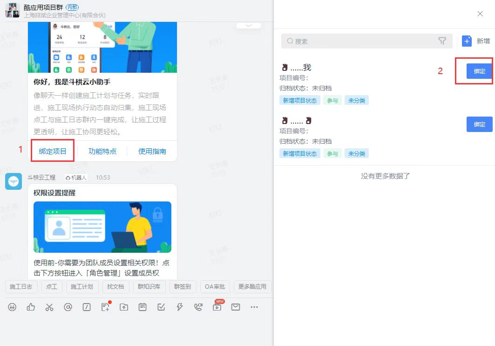The height and width of the screenshot is (346, 495).
Task: Click 绑定 for the second project
Action: tap(479, 124)
